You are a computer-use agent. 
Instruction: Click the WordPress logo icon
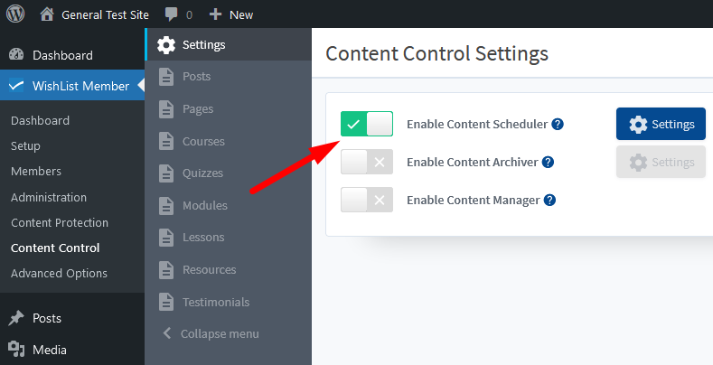click(x=15, y=14)
